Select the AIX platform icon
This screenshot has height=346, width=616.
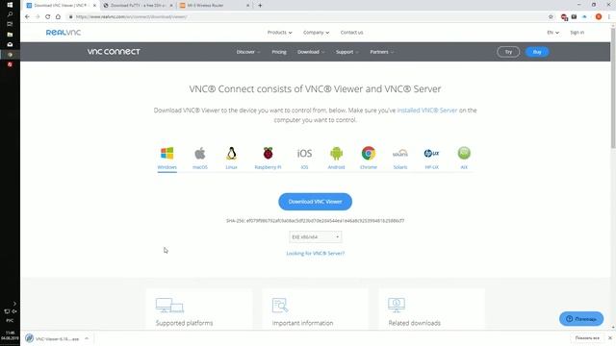[x=464, y=153]
